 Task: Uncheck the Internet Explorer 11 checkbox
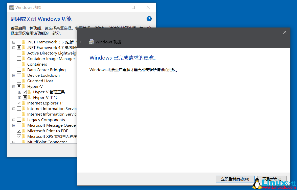19,103
